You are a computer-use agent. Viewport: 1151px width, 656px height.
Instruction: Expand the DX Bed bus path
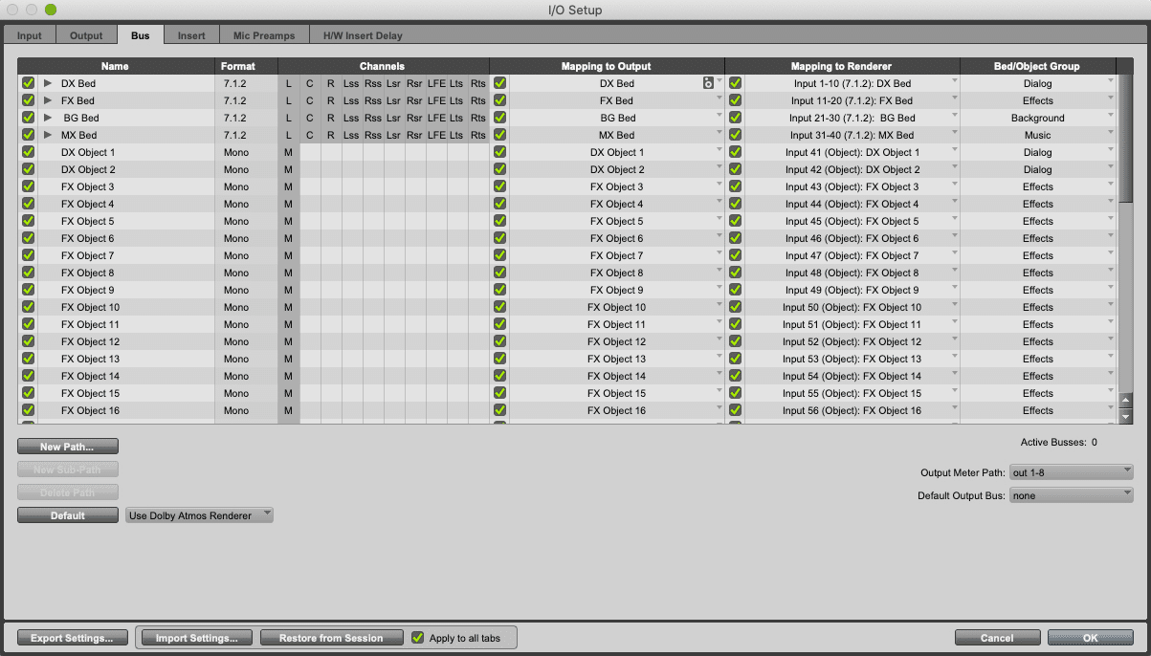(x=48, y=84)
